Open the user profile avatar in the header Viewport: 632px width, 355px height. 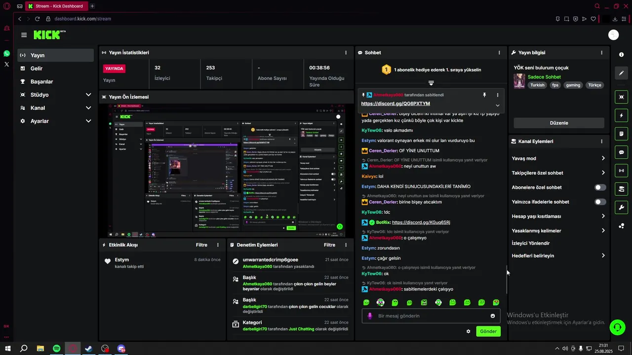[x=613, y=35]
